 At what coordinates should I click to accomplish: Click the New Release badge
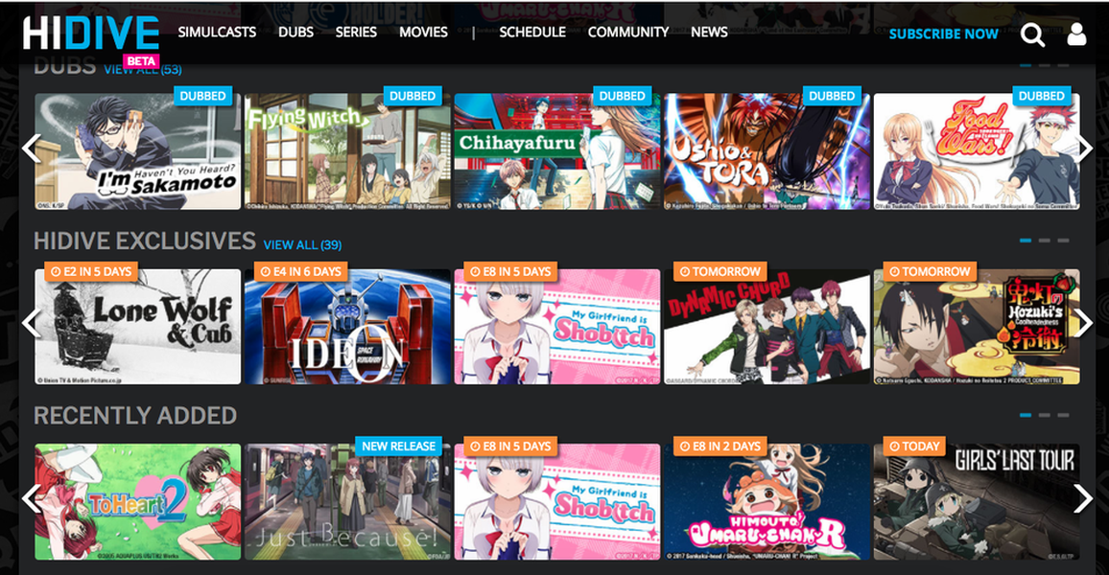coord(398,447)
